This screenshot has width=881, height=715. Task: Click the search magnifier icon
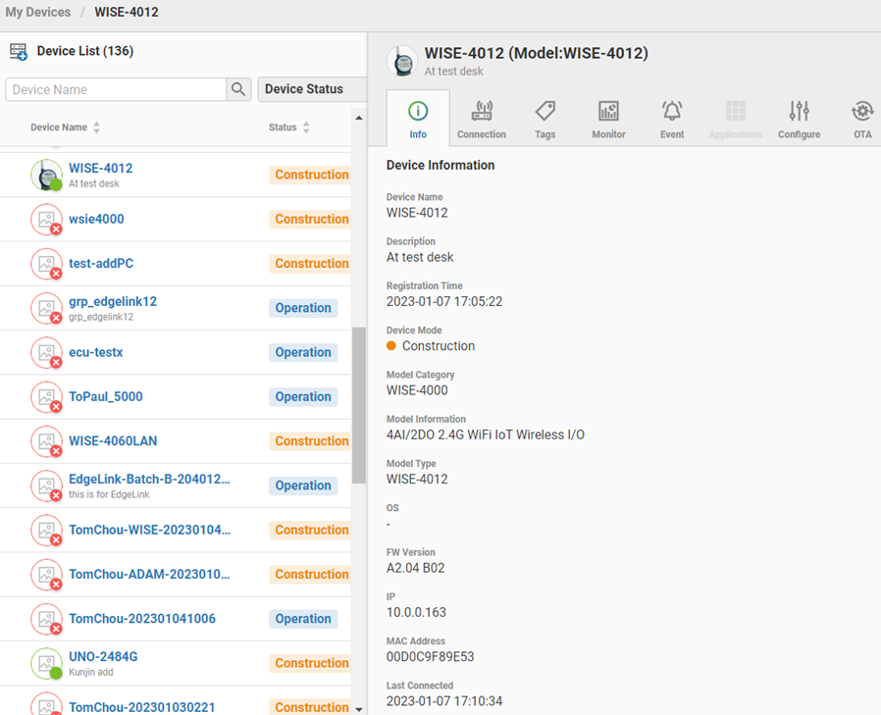[x=238, y=89]
